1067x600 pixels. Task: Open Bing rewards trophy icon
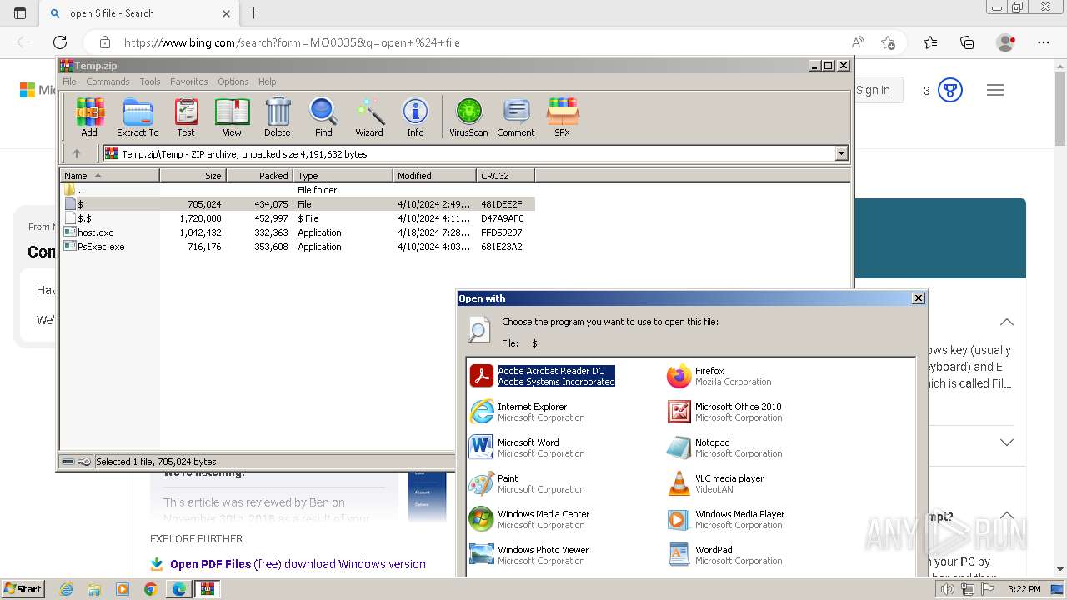(x=950, y=90)
